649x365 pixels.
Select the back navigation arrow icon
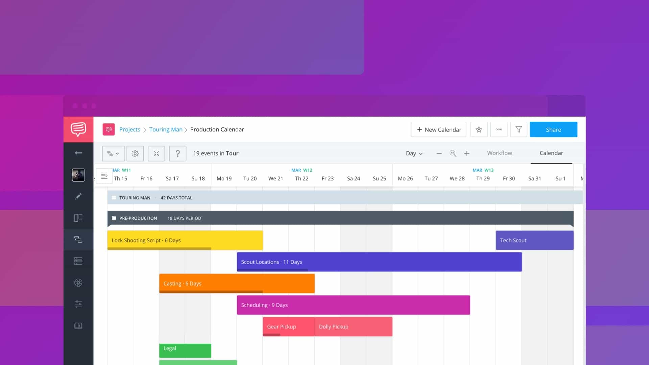(x=78, y=153)
